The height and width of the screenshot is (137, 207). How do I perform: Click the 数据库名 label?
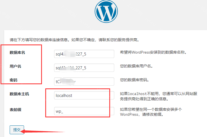[17, 52]
